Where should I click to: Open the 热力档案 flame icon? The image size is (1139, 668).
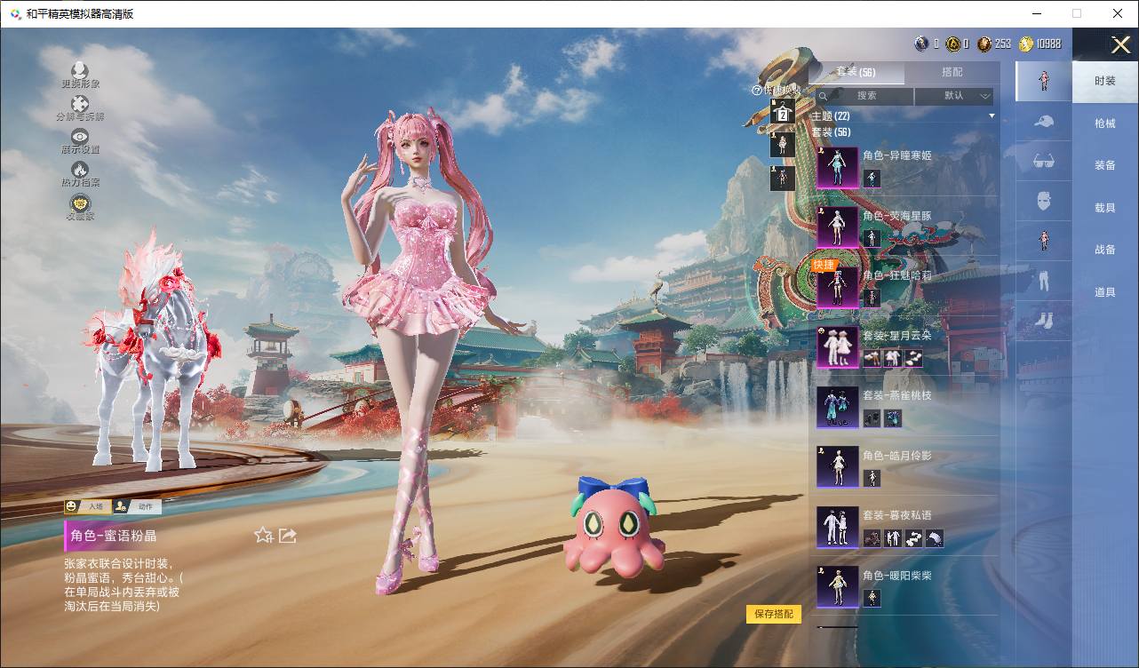click(x=80, y=170)
